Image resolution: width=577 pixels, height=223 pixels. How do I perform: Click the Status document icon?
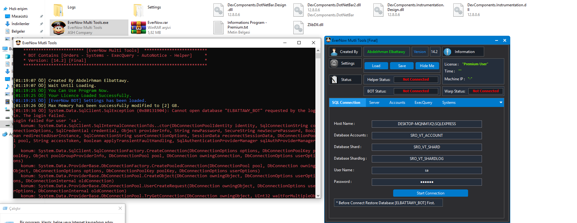(334, 80)
